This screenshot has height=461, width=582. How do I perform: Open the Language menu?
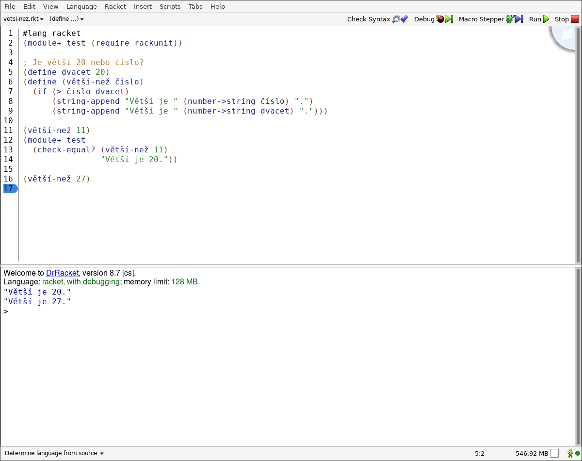point(81,6)
